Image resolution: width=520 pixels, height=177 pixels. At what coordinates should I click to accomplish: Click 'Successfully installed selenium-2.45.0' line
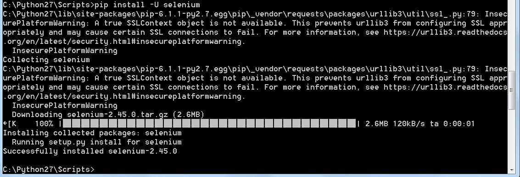pos(90,151)
